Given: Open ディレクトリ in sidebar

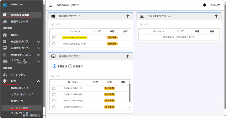Looking at the screenshot, I should click(x=22, y=75).
